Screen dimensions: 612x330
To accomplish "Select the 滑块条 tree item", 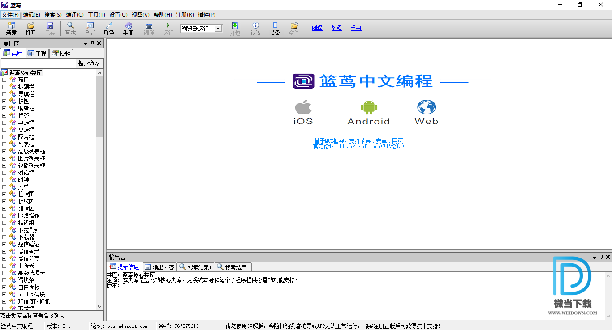I will click(26, 280).
